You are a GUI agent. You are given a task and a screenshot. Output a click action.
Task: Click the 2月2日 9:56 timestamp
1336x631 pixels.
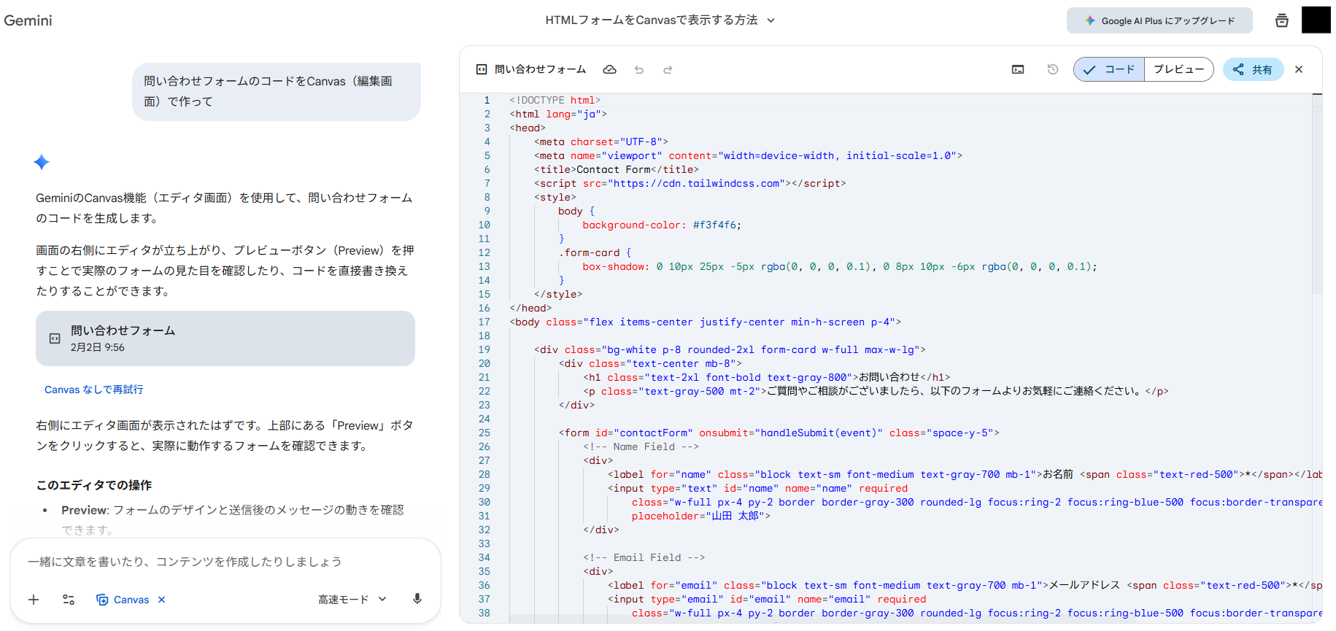98,348
